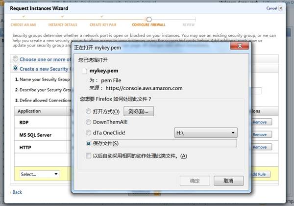Click the Back link
This screenshot has height=206, width=294.
(x=17, y=192)
